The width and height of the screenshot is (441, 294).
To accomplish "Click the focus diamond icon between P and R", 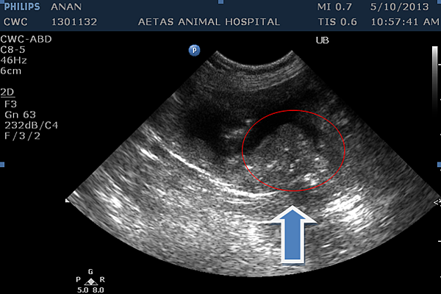I will 90,282.
